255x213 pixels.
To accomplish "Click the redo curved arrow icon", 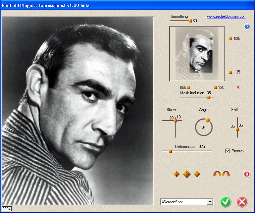I will (226, 174).
